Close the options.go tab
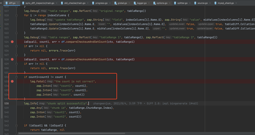The height and width of the screenshot is (135, 255). point(170,3)
